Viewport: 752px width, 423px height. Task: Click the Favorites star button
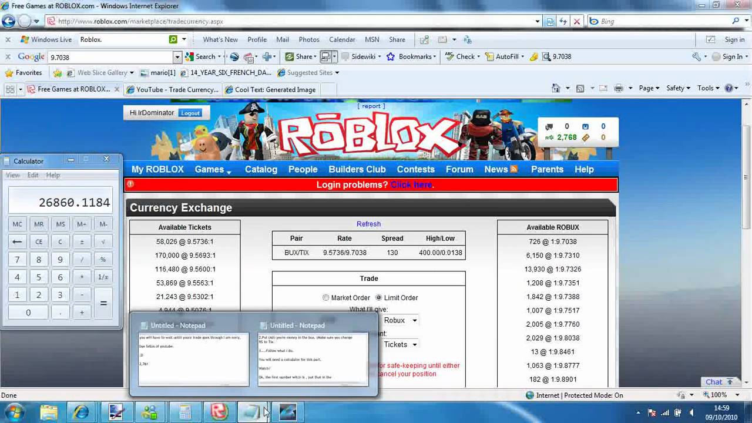click(23, 73)
